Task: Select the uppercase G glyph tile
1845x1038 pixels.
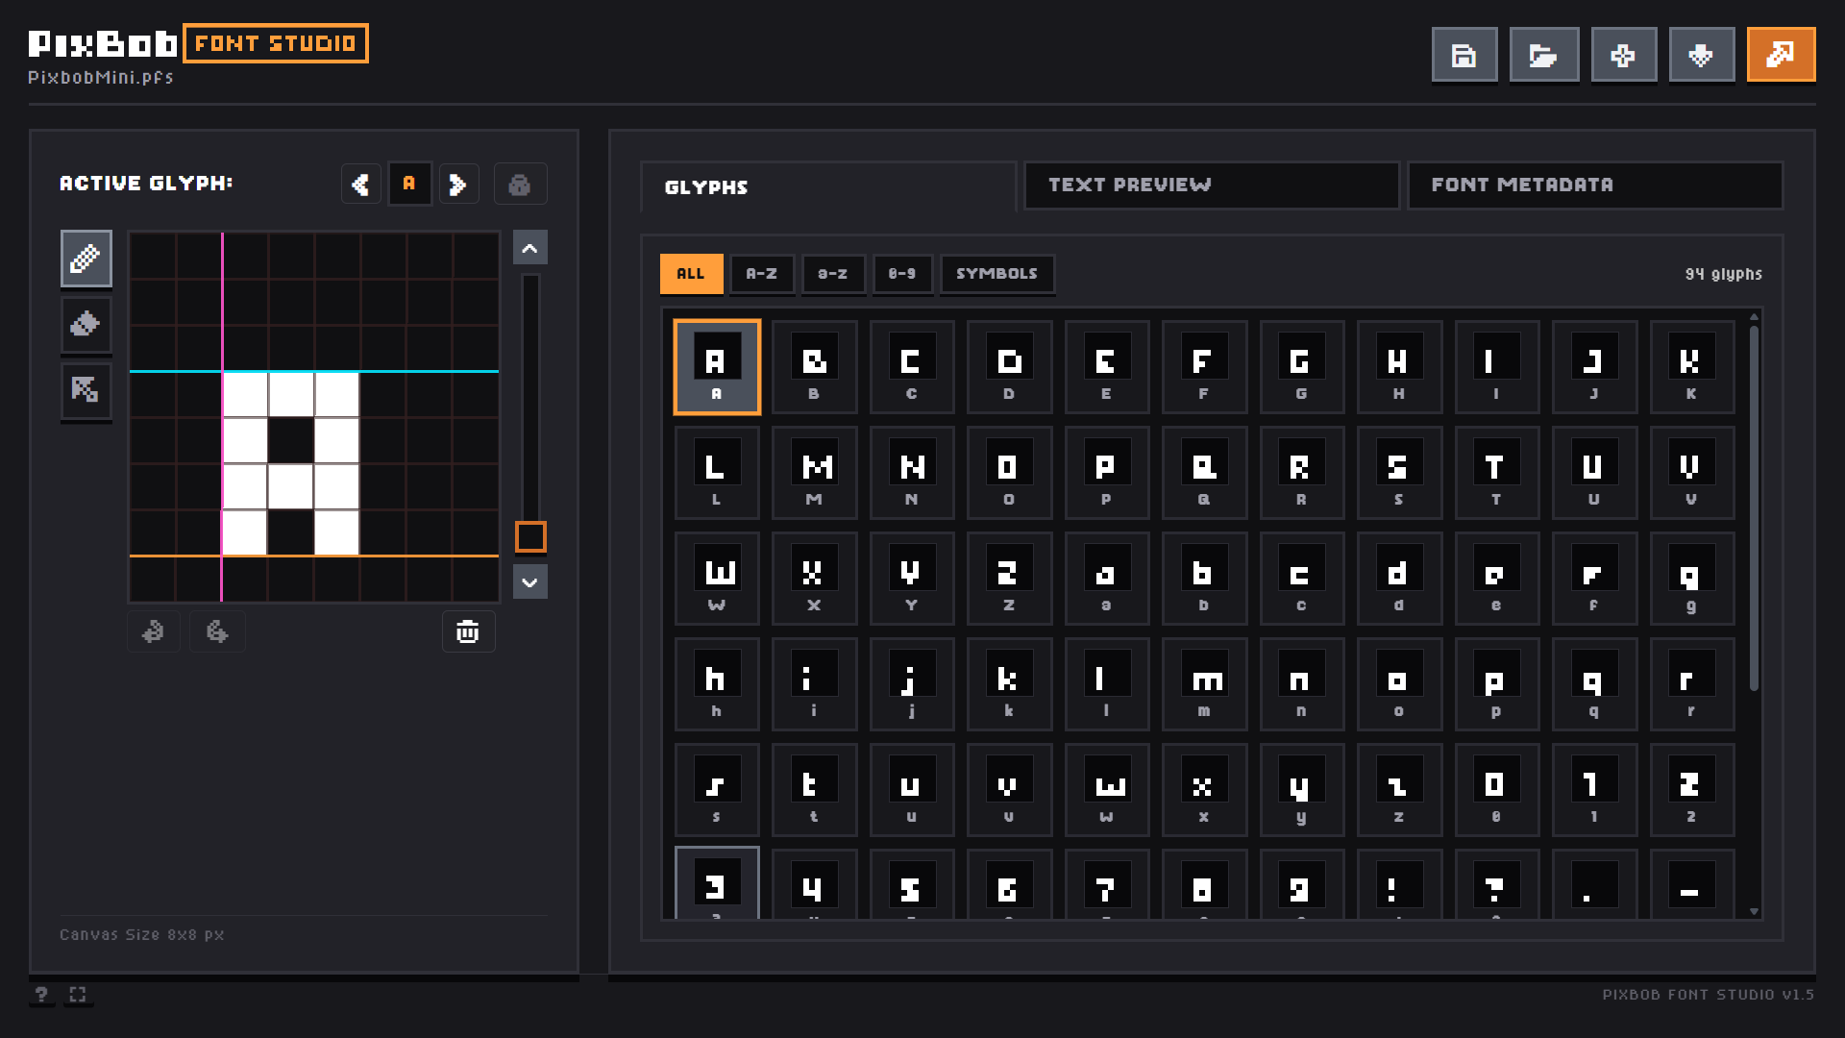Action: tap(1301, 367)
